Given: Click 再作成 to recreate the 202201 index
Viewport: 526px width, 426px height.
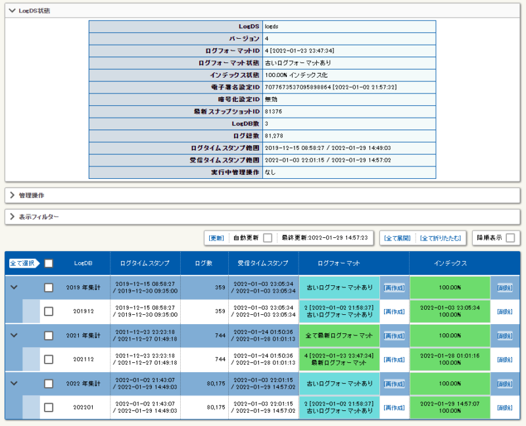Looking at the screenshot, I should (x=394, y=407).
